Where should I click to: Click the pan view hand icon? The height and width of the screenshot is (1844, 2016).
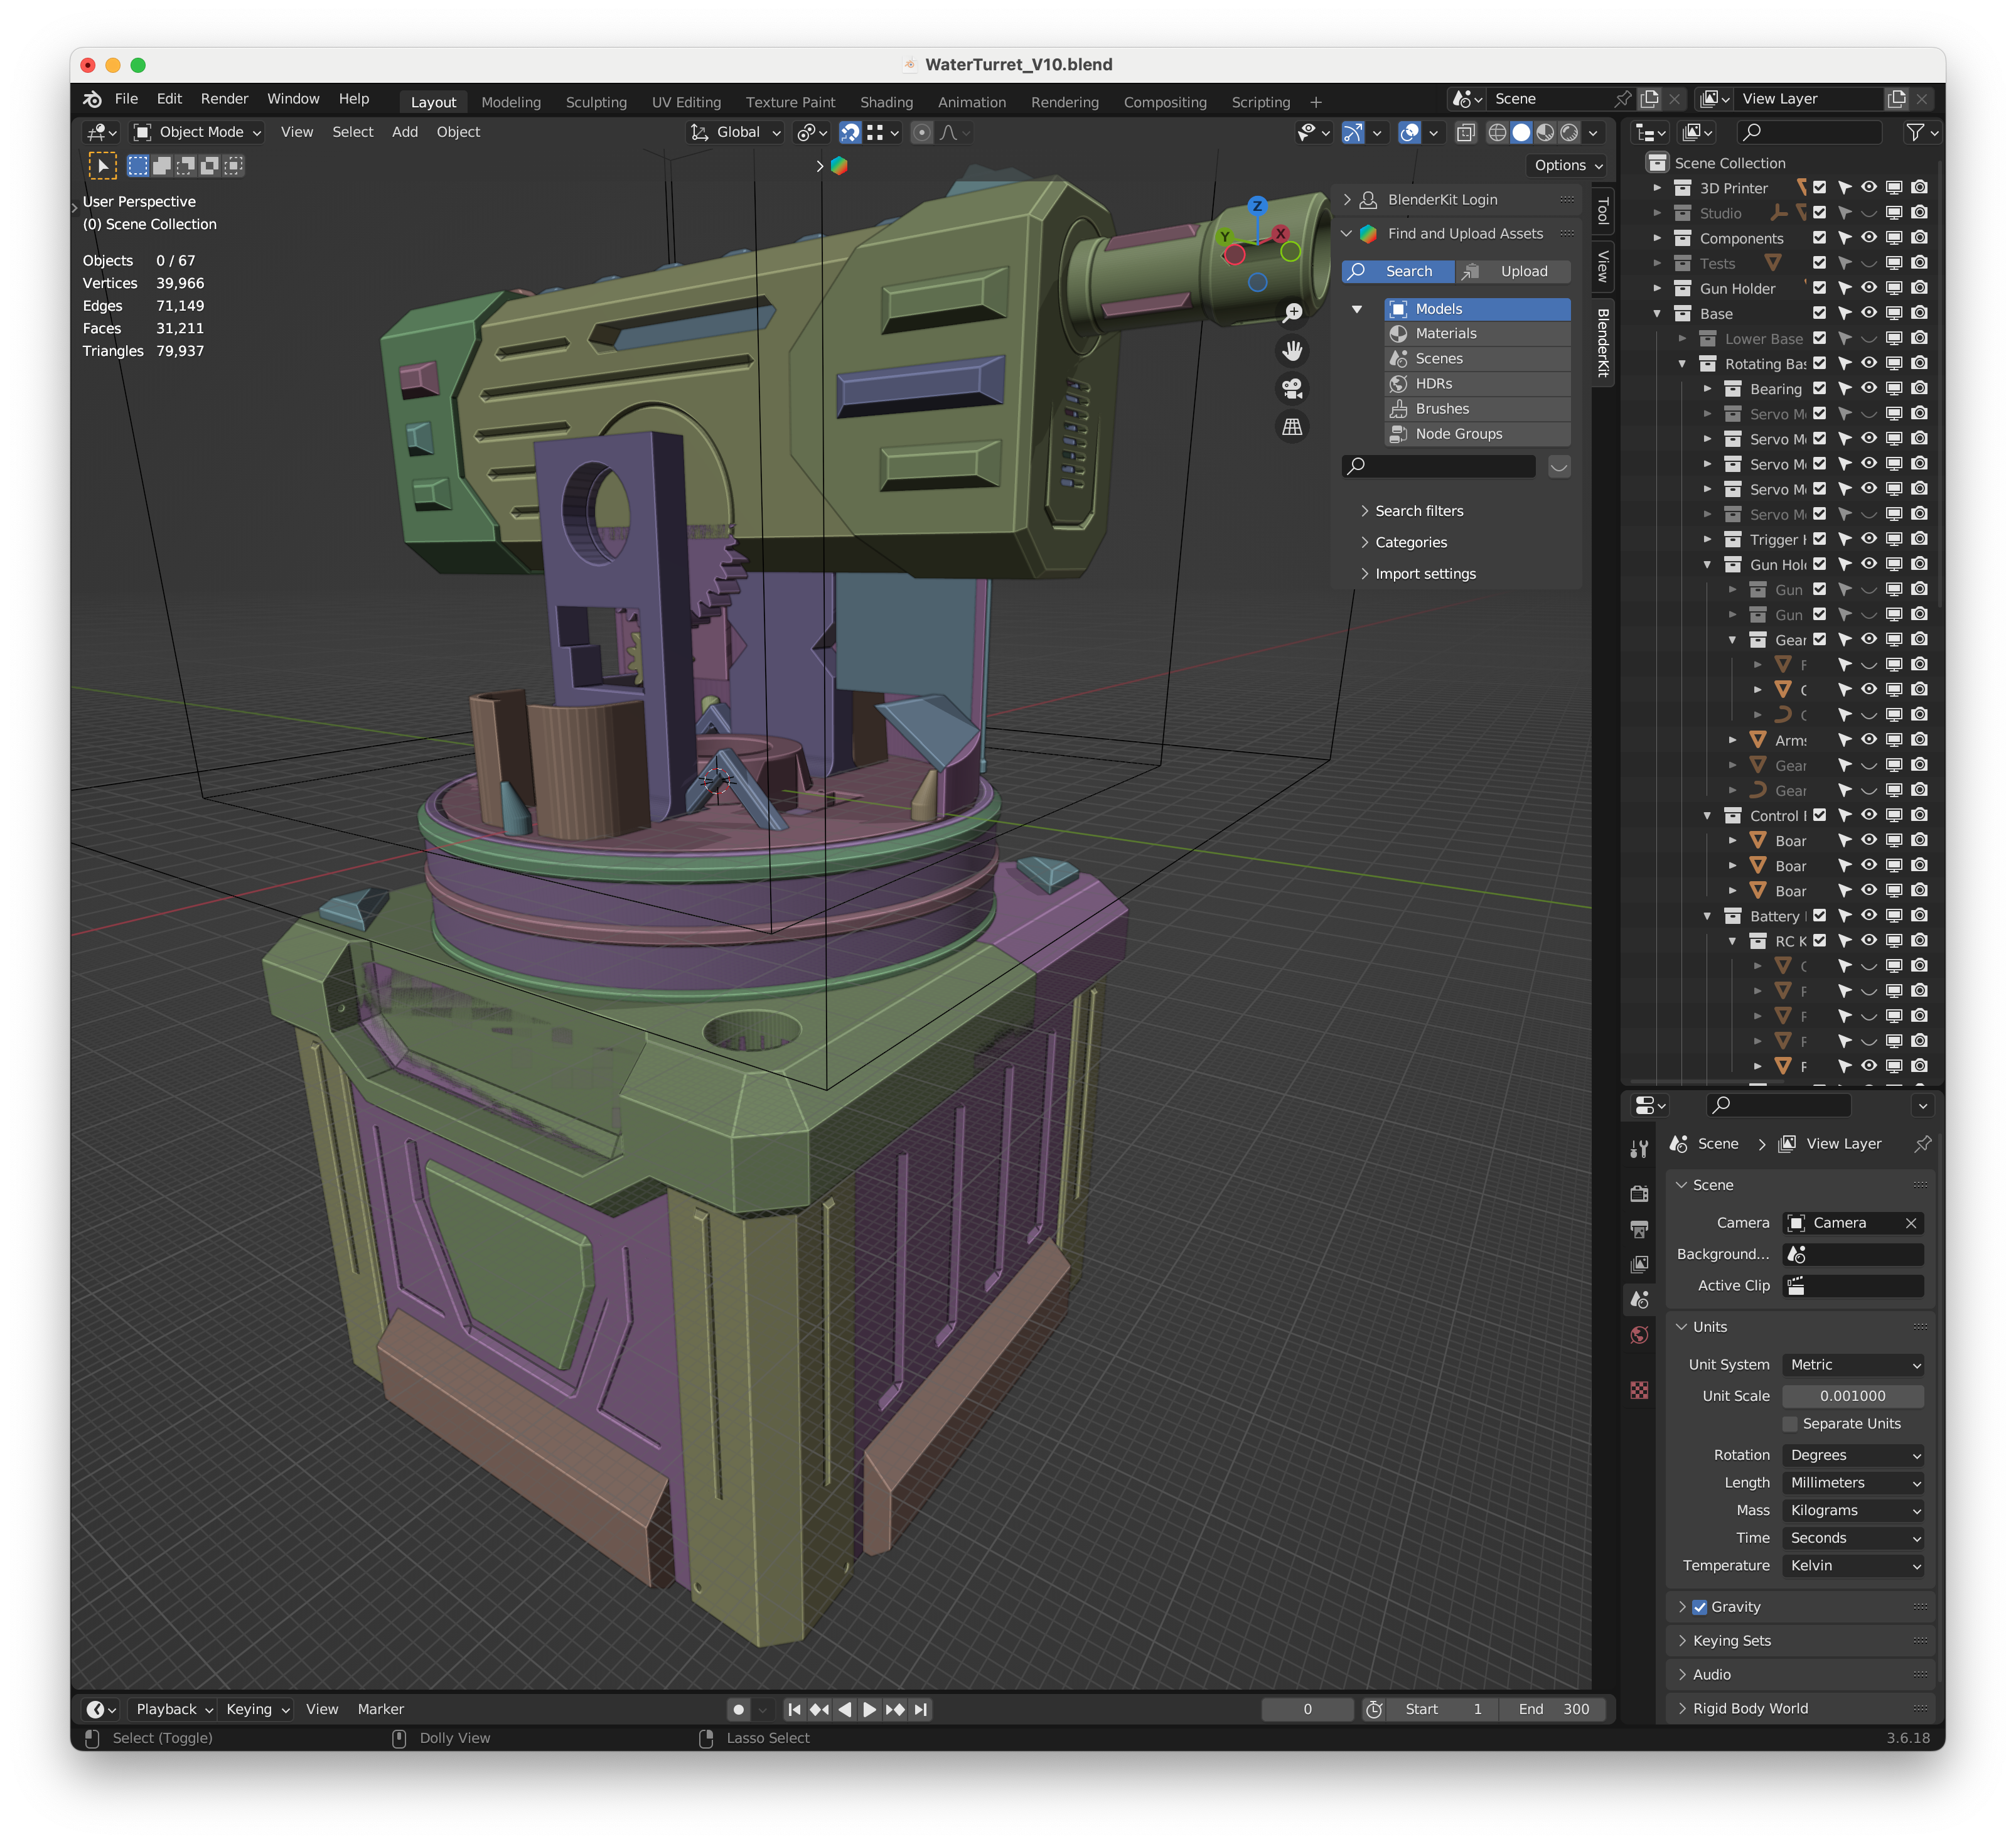click(1292, 351)
